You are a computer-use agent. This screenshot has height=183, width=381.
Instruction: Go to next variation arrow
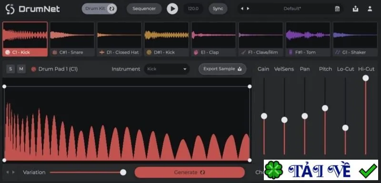13,173
